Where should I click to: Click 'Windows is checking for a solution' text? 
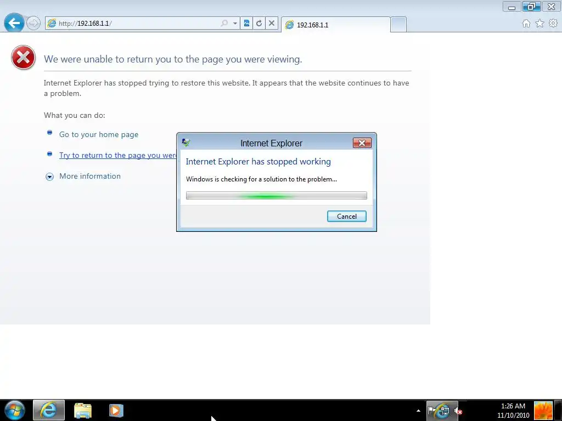click(261, 179)
